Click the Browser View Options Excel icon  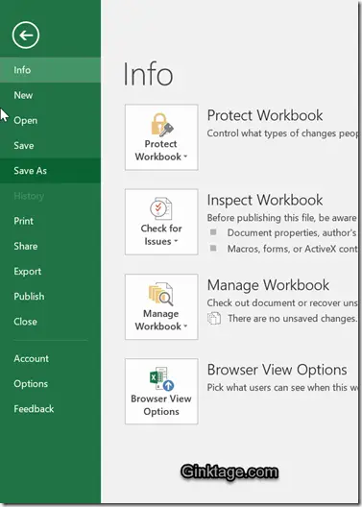tap(161, 378)
